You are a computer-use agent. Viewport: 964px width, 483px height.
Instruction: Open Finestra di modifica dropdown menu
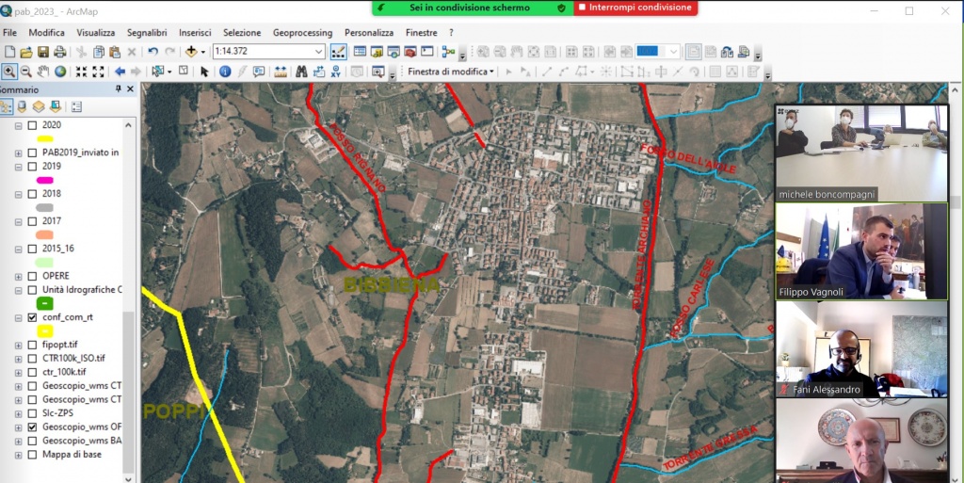coord(451,72)
